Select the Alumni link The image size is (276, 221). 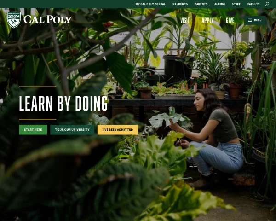[220, 4]
